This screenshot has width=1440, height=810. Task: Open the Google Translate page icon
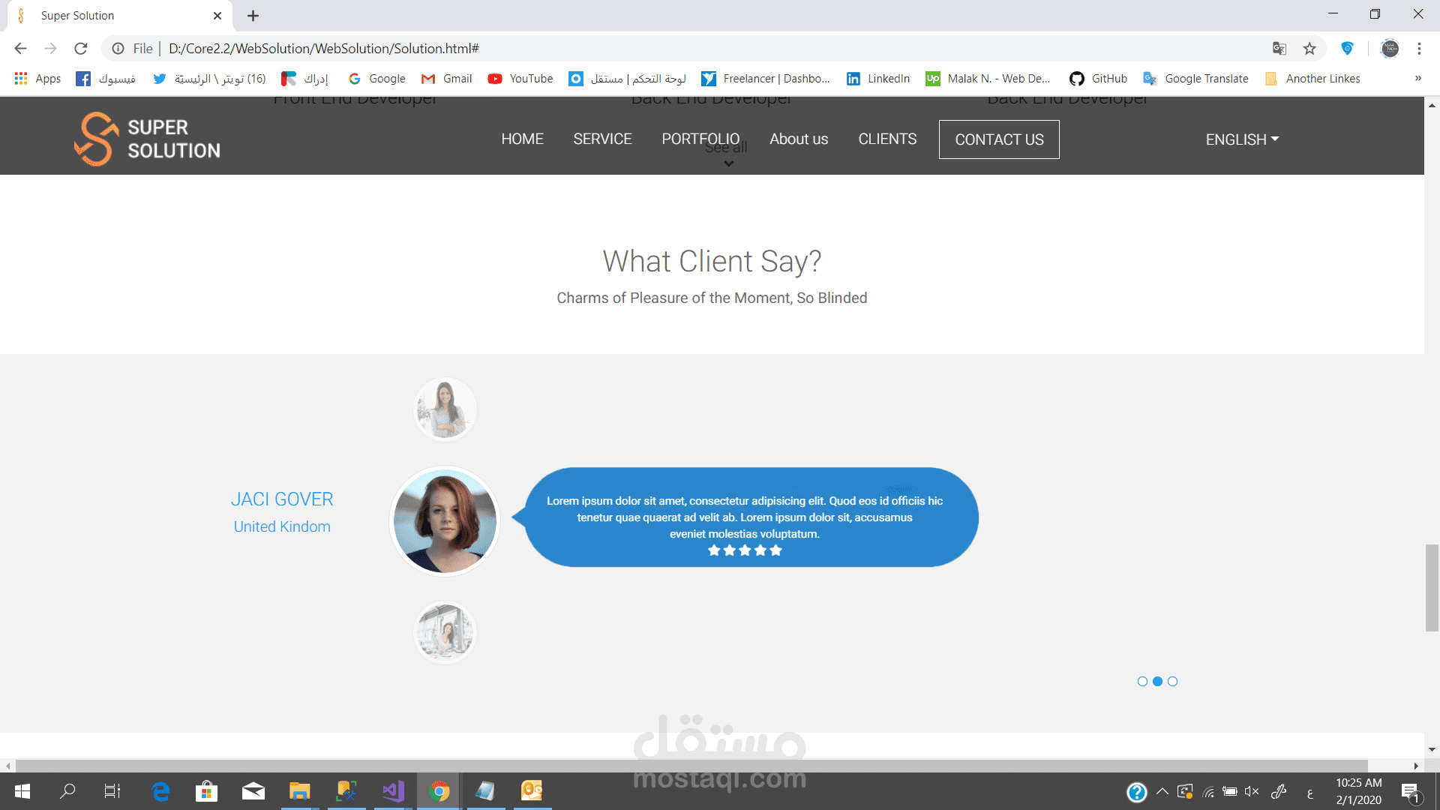pos(1279,49)
